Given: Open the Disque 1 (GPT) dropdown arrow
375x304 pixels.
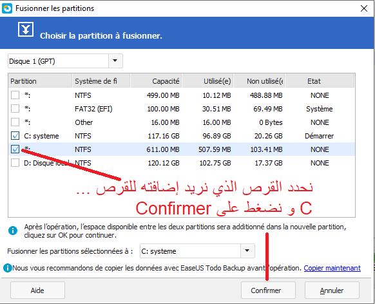Looking at the screenshot, I should (115, 61).
